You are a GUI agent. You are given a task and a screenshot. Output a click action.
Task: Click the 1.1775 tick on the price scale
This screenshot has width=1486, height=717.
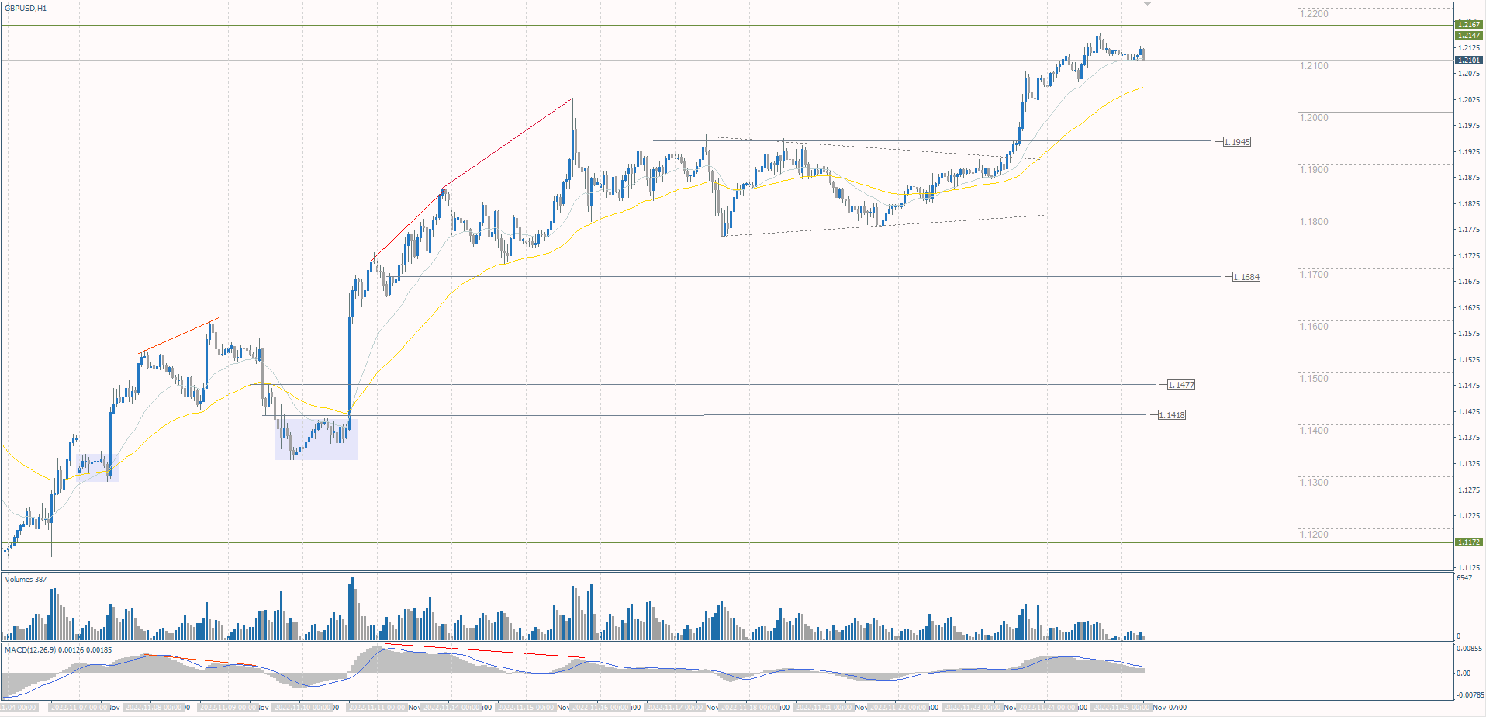(x=1469, y=230)
